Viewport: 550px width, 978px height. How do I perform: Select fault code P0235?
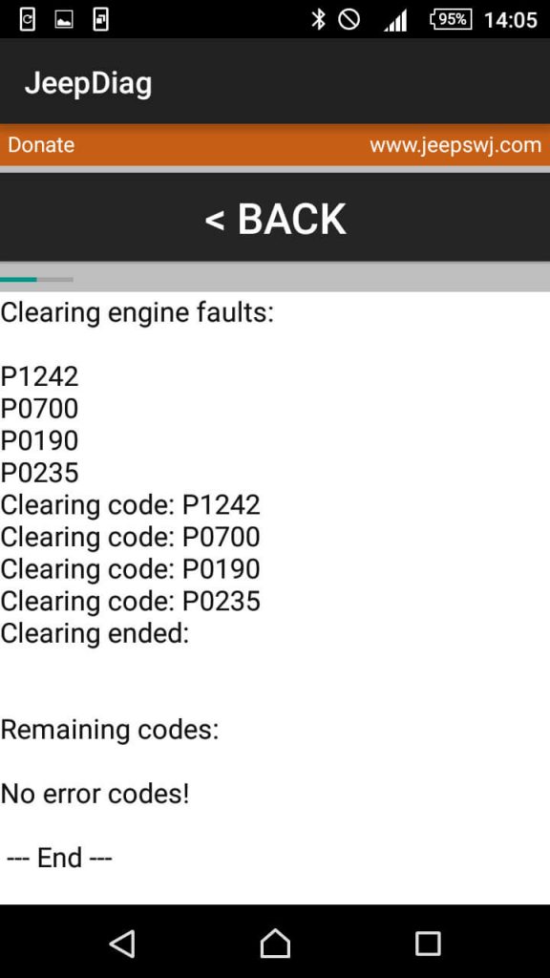[x=40, y=473]
